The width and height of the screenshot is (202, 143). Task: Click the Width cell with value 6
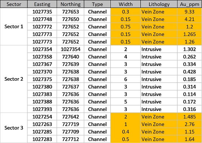coord(126,79)
